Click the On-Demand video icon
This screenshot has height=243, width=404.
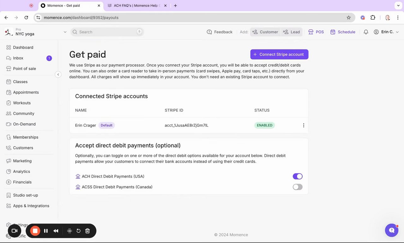pos(9,124)
